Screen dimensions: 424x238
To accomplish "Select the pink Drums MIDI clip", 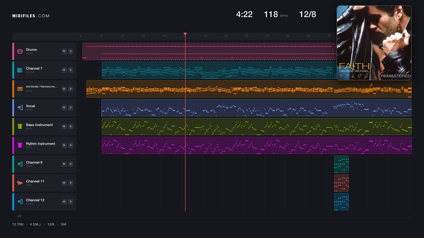I will coord(210,51).
